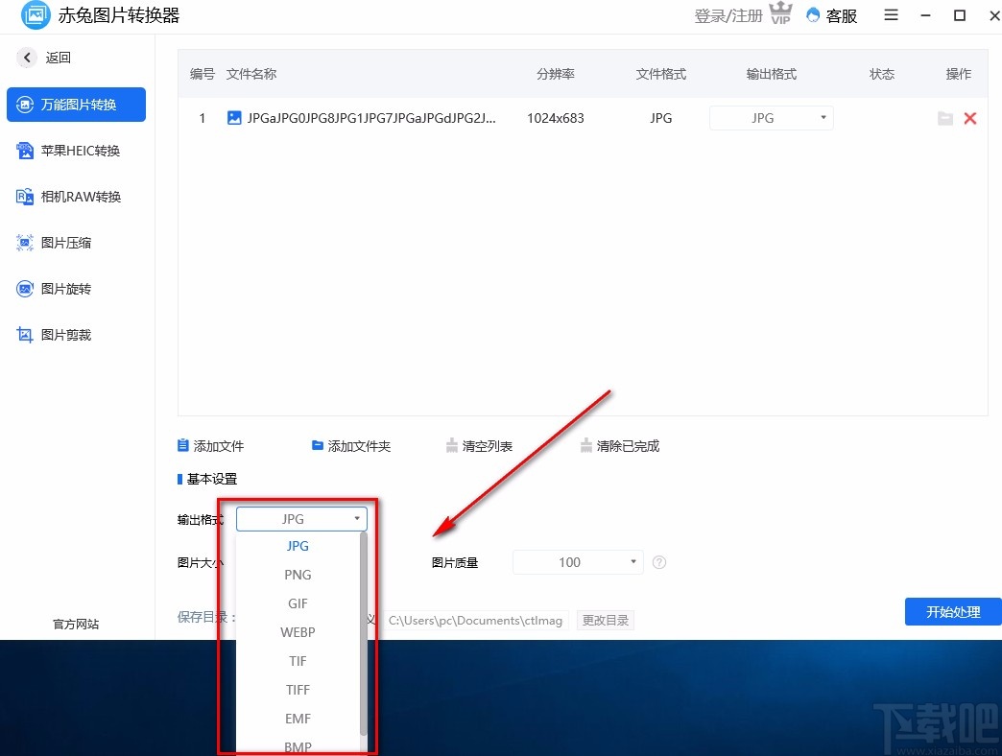The width and height of the screenshot is (1002, 756).
Task: Click the question mark beside 图片质量
Action: click(x=659, y=562)
